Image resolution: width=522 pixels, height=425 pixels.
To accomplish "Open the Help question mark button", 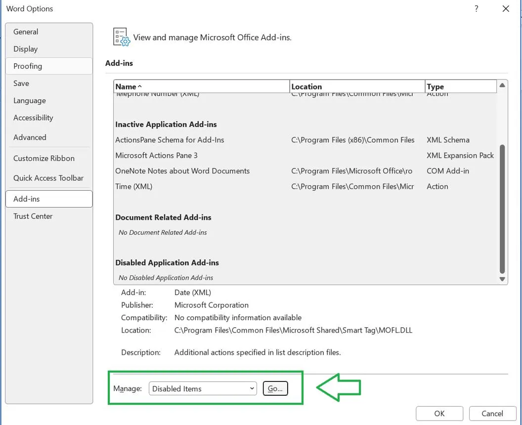I will pos(477,9).
